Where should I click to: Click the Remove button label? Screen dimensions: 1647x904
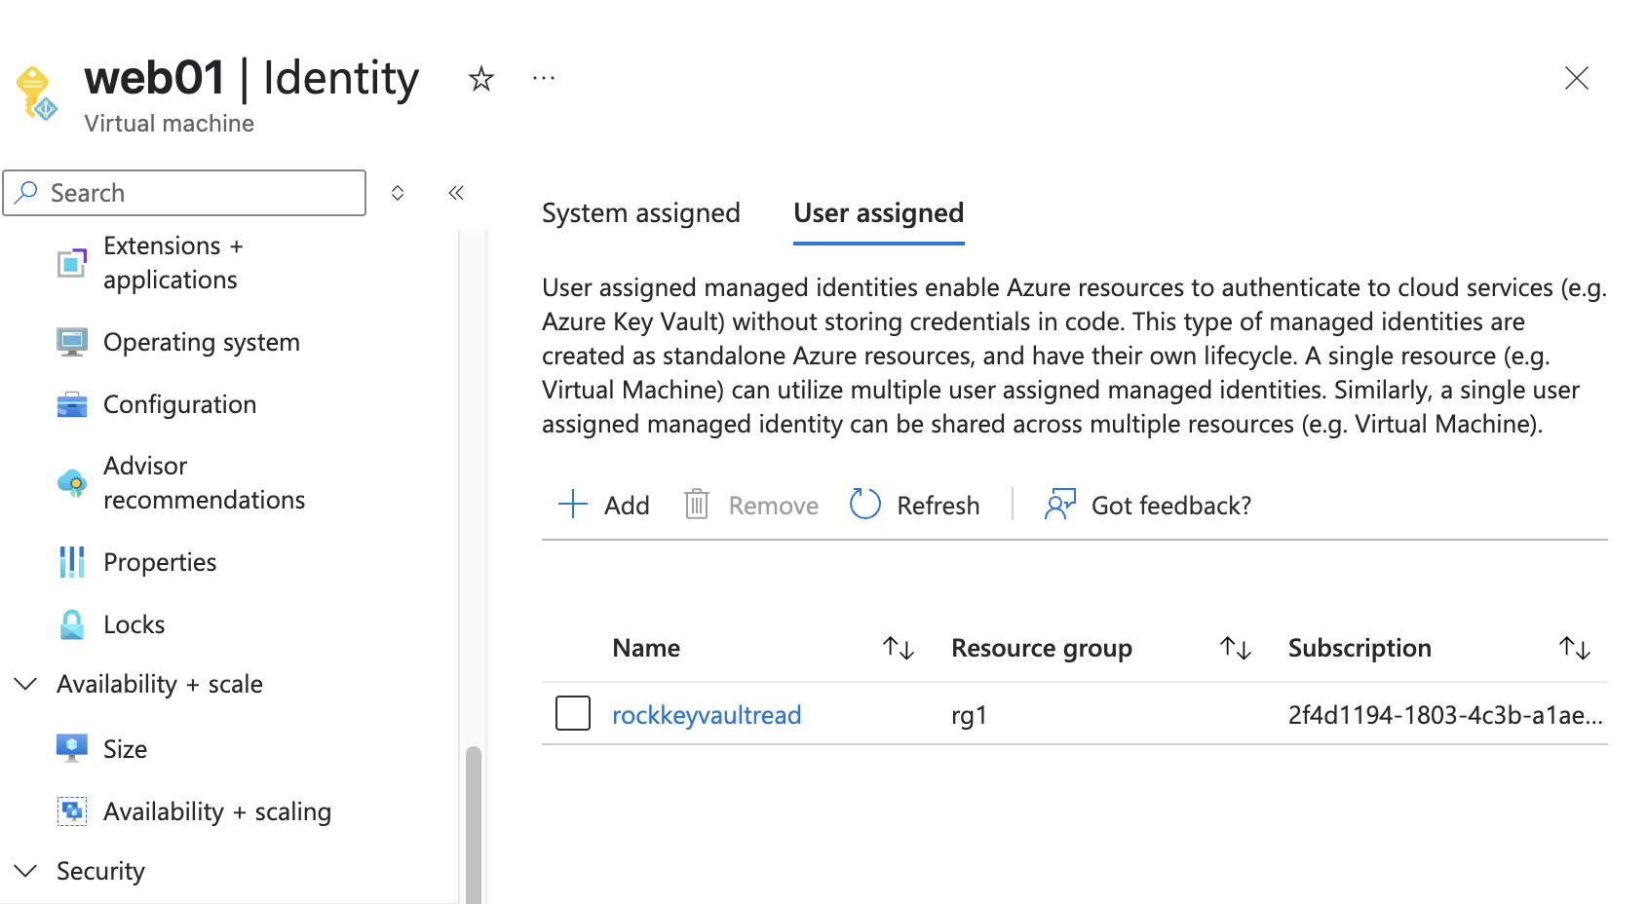point(774,506)
